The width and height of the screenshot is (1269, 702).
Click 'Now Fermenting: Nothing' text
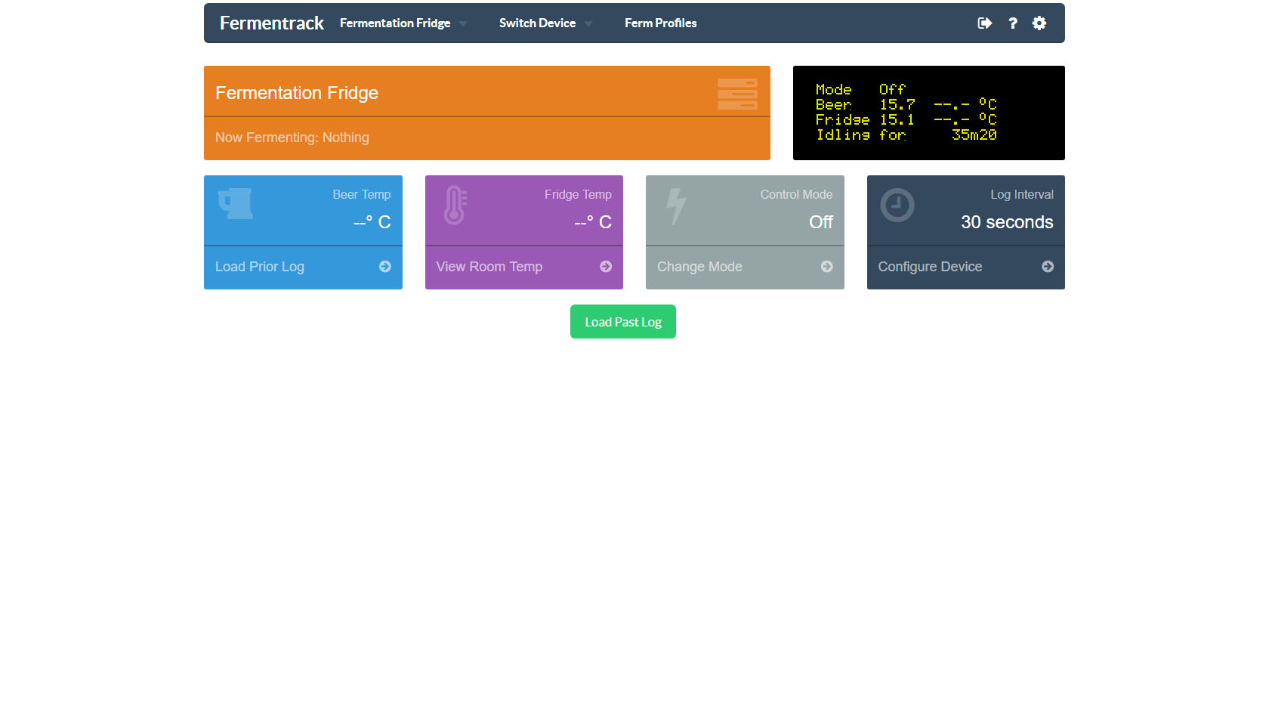292,138
